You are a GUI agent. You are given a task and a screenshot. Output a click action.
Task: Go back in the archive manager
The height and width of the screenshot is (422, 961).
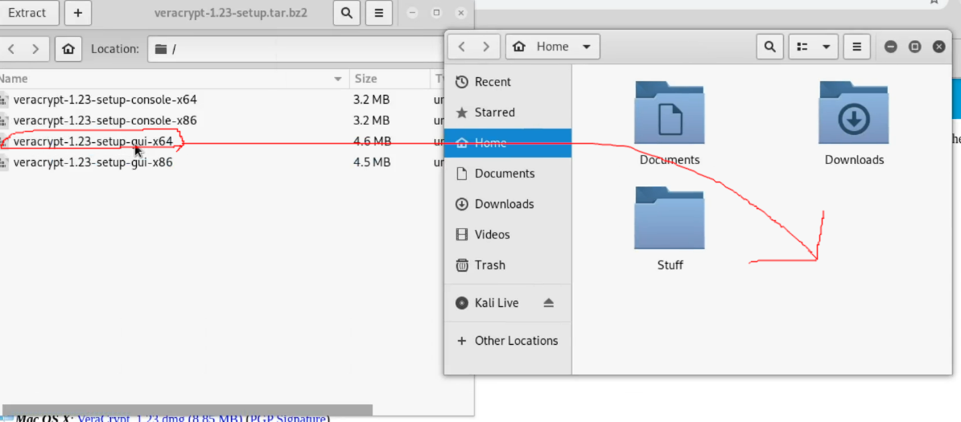click(x=11, y=48)
